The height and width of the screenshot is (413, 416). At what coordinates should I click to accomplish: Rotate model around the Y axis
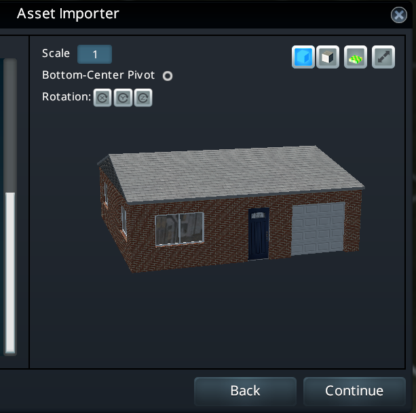coord(123,98)
